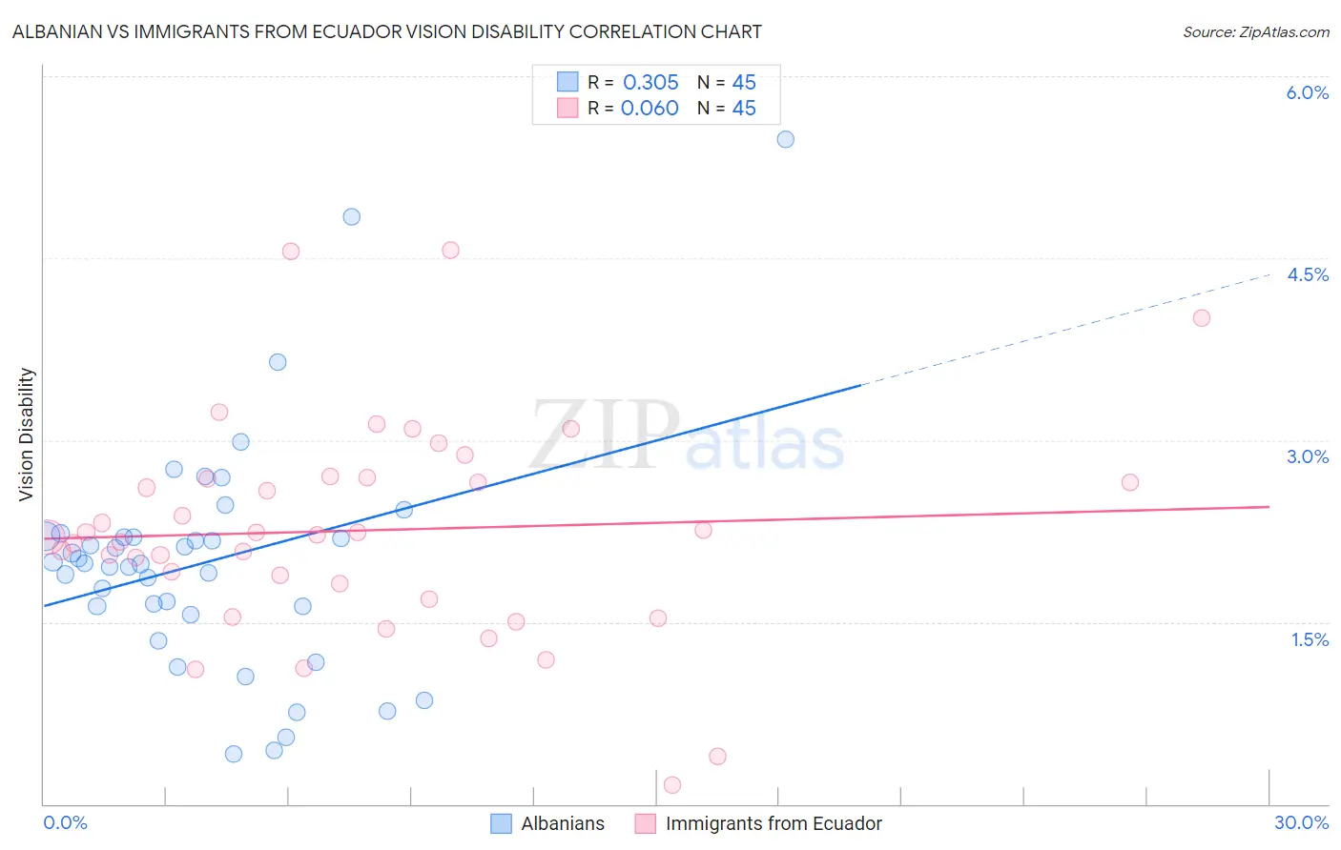Click the blue swatch beside R = 0.305
The width and height of the screenshot is (1341, 850).
point(567,82)
